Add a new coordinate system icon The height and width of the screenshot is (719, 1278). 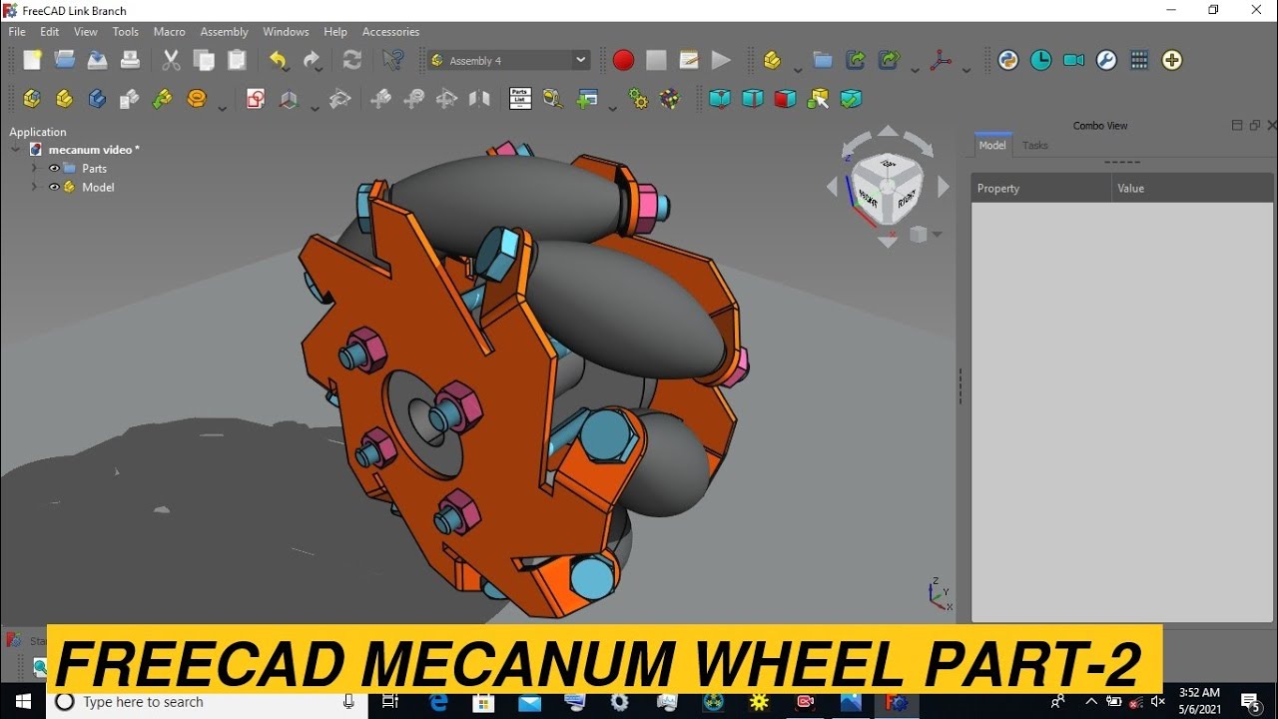(x=289, y=98)
